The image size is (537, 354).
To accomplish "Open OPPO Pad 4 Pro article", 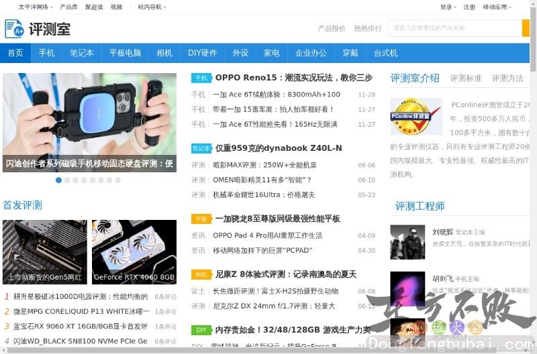I will [267, 235].
